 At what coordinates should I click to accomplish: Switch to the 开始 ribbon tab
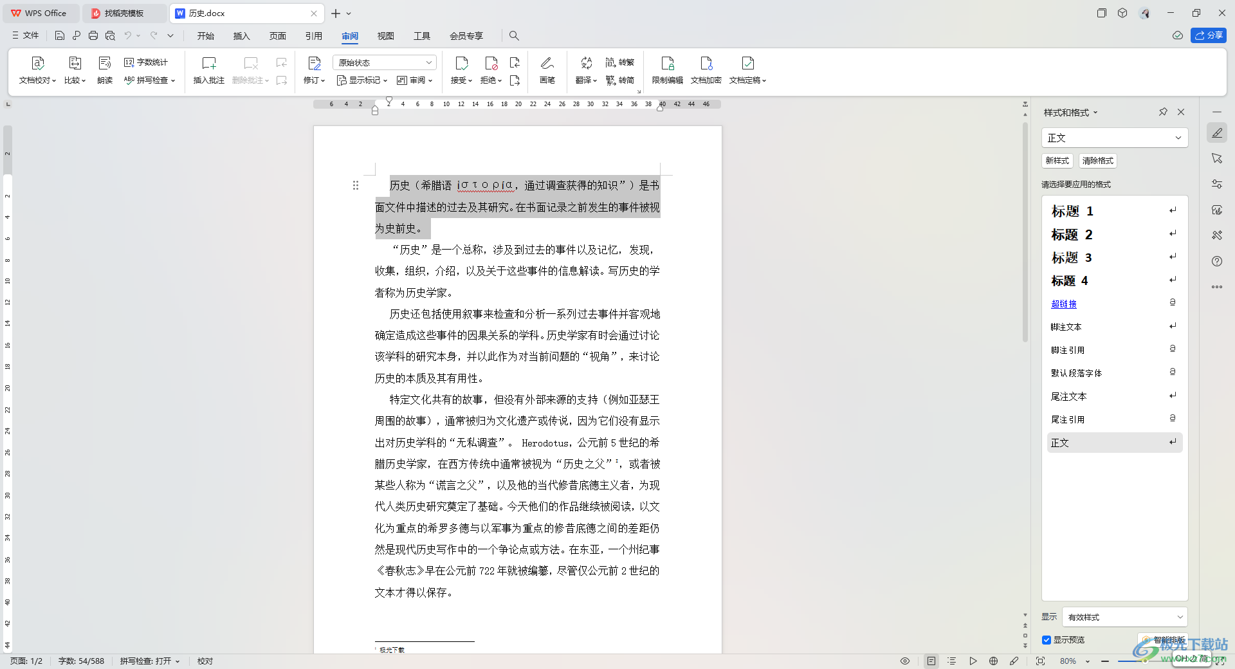point(206,36)
